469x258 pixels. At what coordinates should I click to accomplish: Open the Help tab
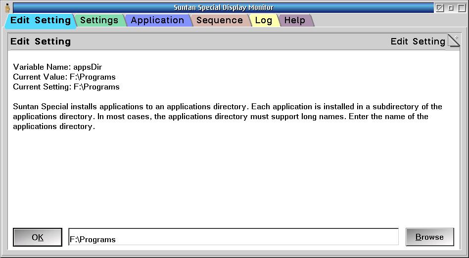[x=295, y=21]
